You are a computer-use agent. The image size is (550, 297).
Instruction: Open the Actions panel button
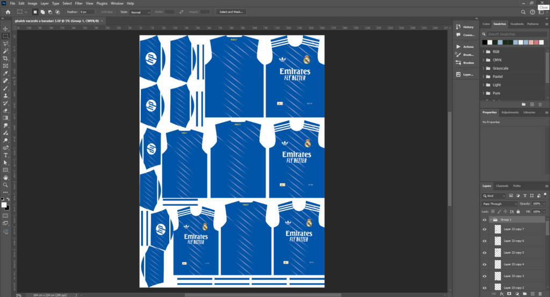click(x=465, y=47)
